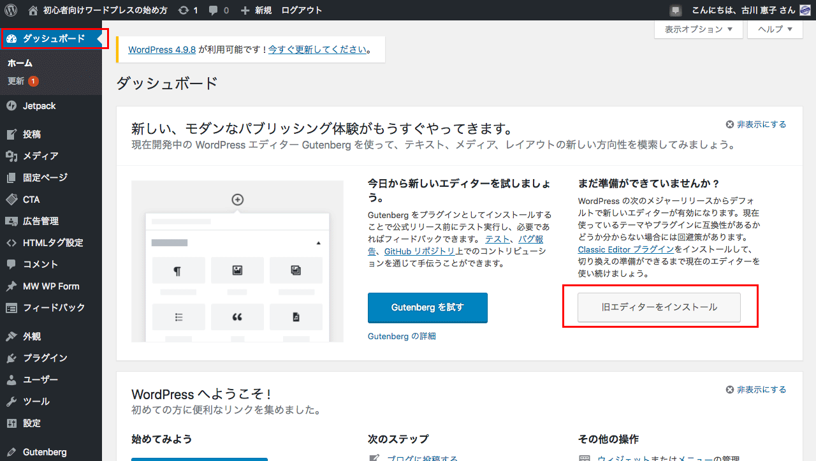Click the ユーザー person icon in sidebar

(x=11, y=379)
